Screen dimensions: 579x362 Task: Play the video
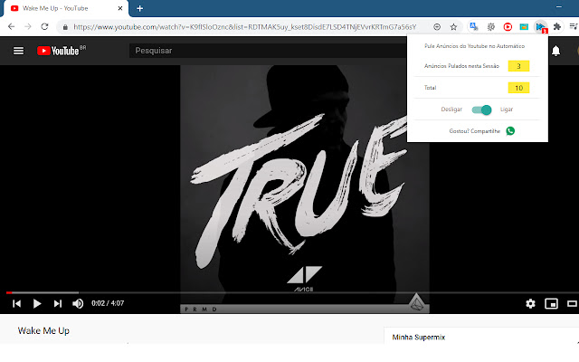pyautogui.click(x=37, y=304)
